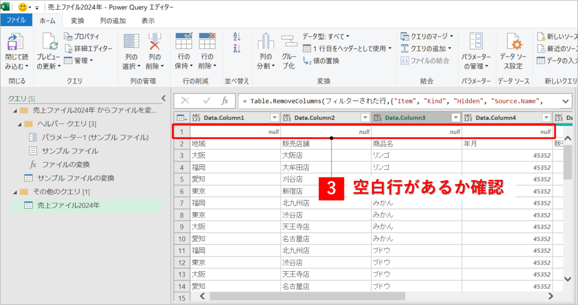Open 1 行目をヘッダーとして使用 dropdown

[x=347, y=48]
